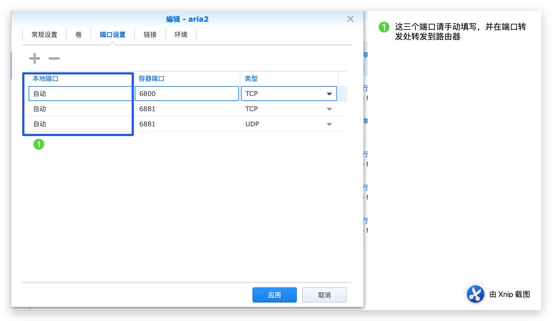Click the 本地端口 column header
The image size is (552, 321).
(46, 79)
